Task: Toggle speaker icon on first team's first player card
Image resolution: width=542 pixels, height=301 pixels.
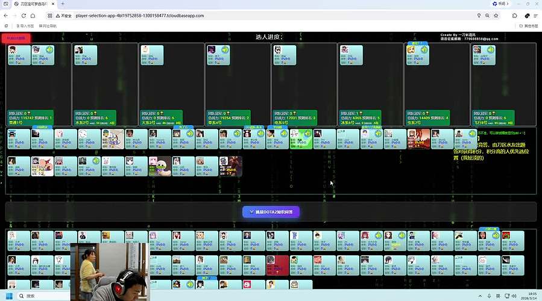Action: pos(49,50)
